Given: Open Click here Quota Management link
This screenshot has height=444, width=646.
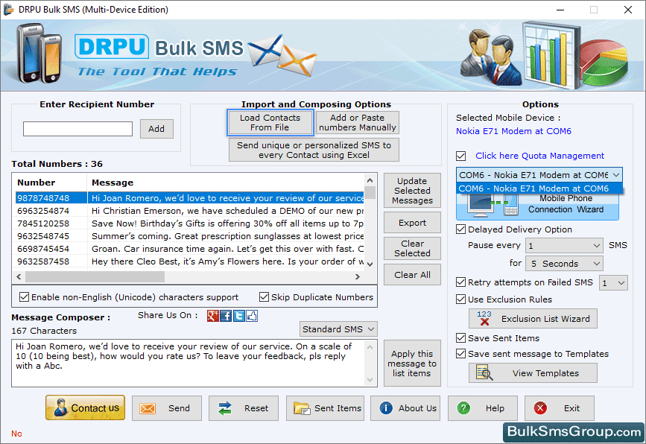Looking at the screenshot, I should tap(539, 156).
